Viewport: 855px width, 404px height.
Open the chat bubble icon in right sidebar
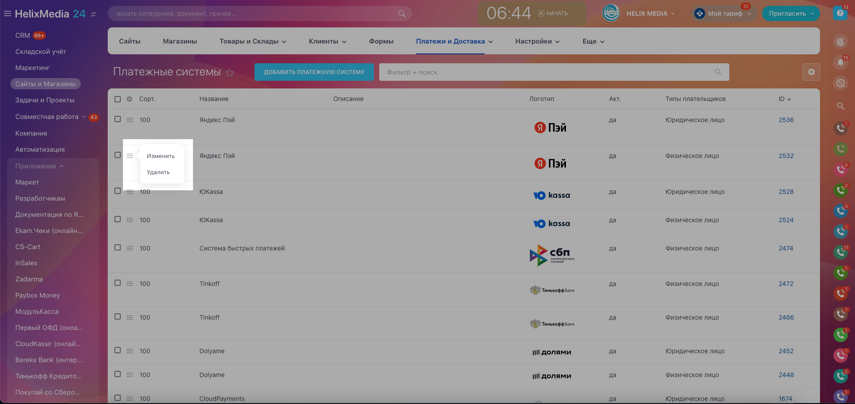tap(841, 83)
